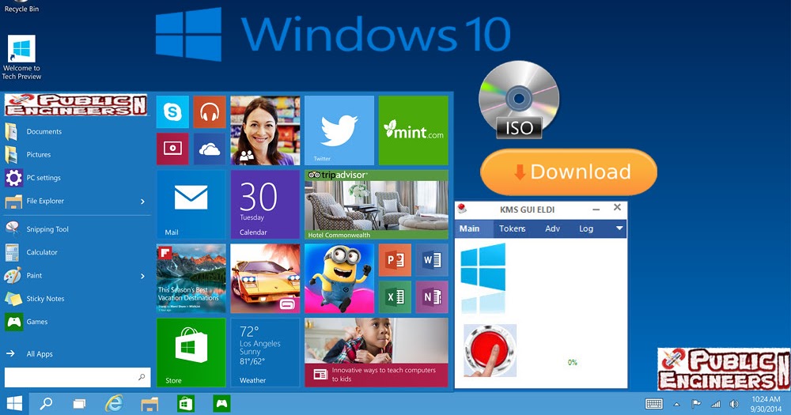This screenshot has height=415, width=791.
Task: Open the Weather tile for Los Angeles
Action: point(265,353)
